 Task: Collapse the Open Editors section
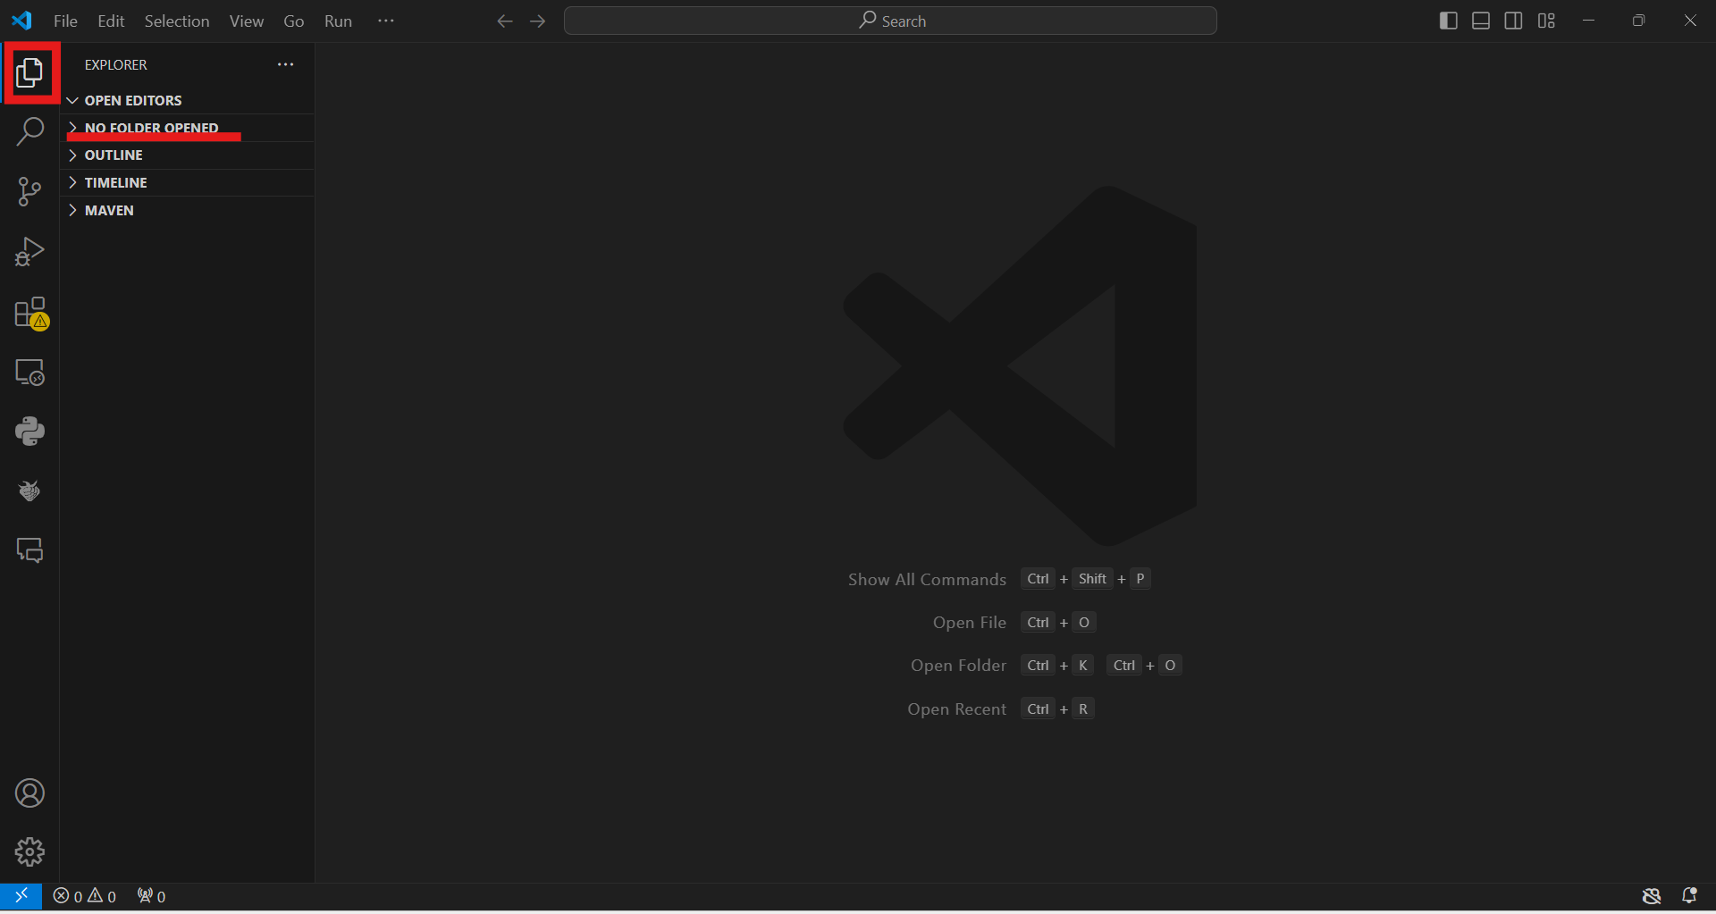[187, 100]
